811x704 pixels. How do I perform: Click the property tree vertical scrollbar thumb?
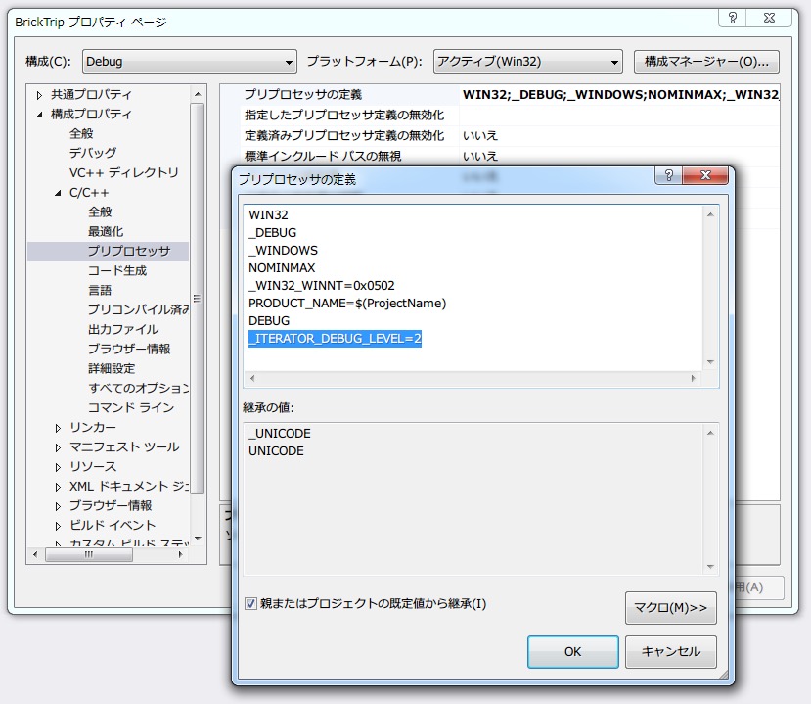pos(198,299)
